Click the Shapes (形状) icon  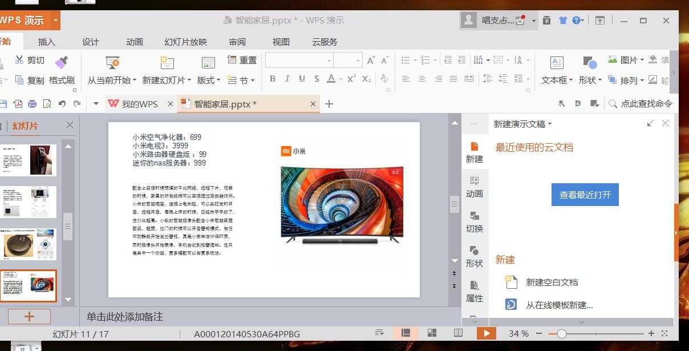590,62
